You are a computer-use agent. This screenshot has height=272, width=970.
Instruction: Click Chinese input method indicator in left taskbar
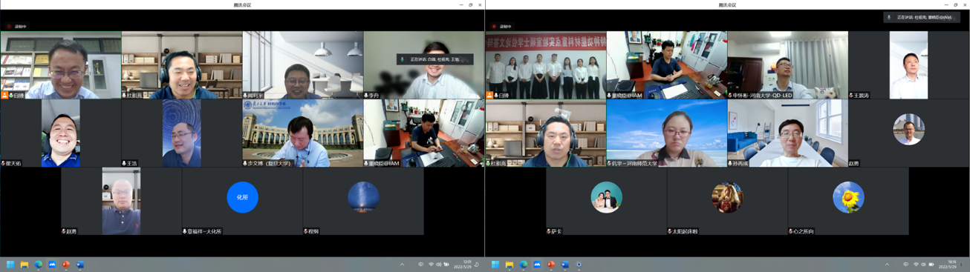[421, 265]
